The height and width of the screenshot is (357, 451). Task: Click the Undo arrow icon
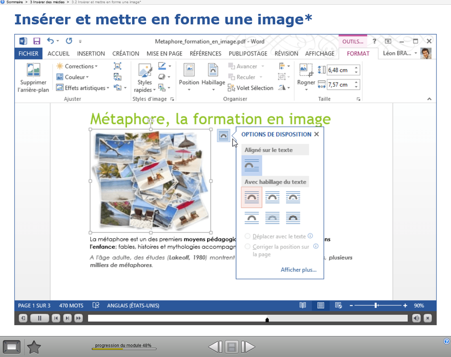point(50,41)
